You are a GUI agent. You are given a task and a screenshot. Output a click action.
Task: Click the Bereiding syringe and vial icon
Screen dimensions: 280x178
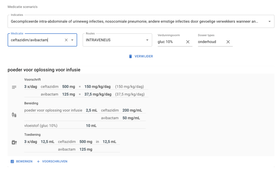14,115
